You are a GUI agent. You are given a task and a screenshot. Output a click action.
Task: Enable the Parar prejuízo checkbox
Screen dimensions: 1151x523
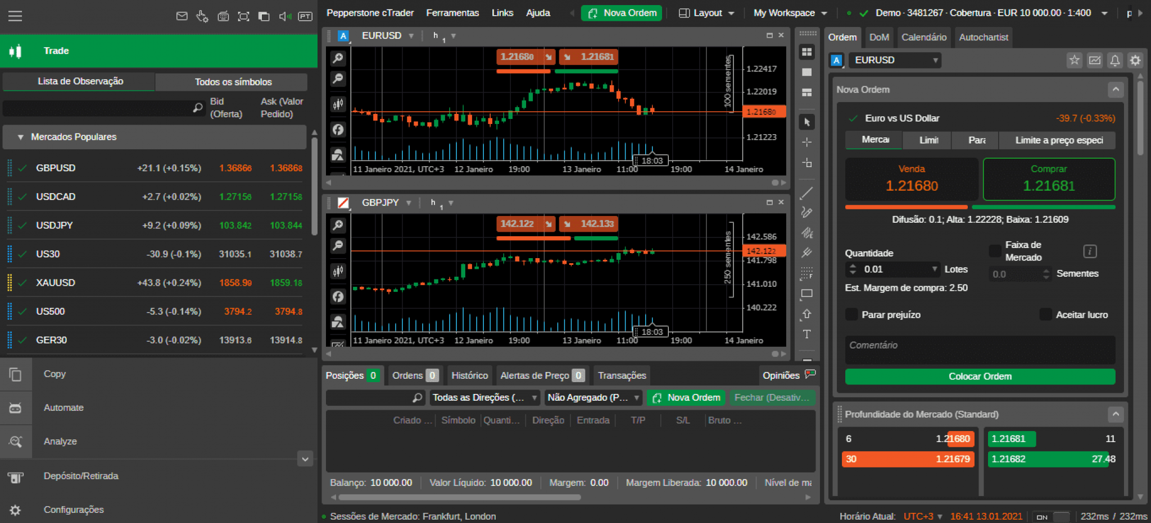pos(851,315)
